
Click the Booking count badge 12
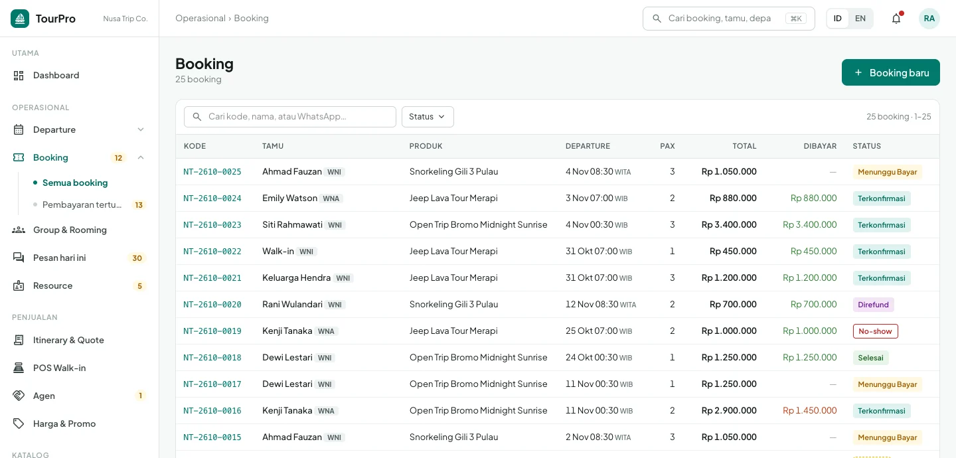coord(119,158)
